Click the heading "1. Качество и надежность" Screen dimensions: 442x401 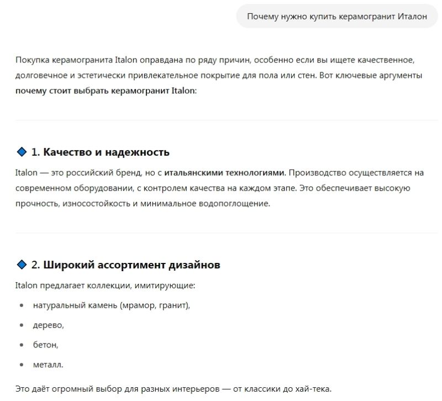tap(100, 152)
